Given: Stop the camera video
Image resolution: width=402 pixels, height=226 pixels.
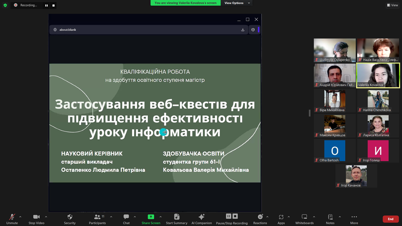Looking at the screenshot, I should (x=36, y=219).
